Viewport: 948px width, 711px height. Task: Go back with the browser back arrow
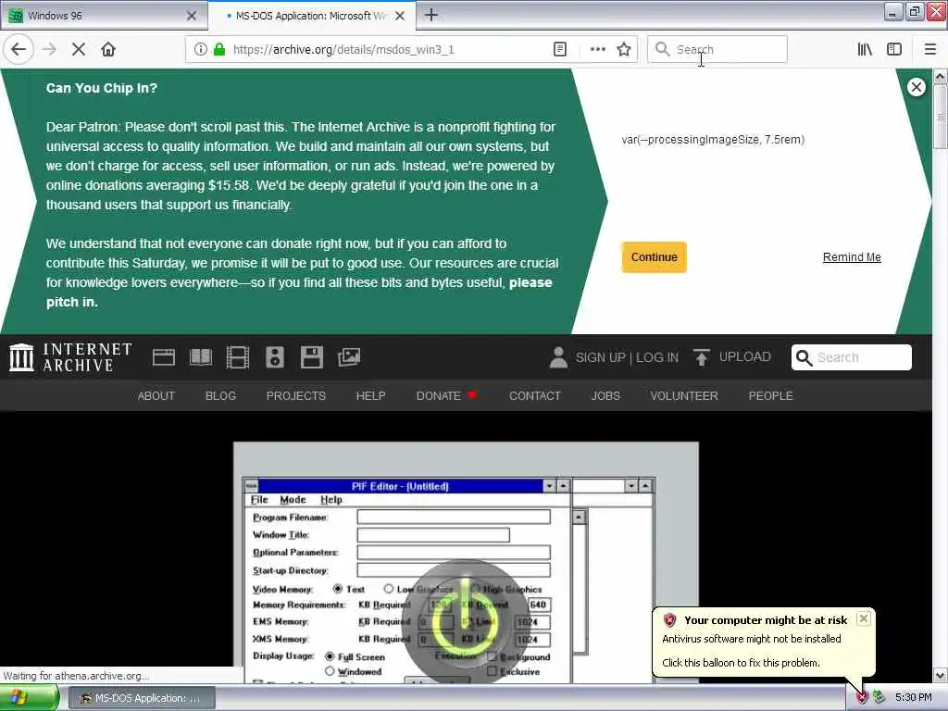point(19,49)
